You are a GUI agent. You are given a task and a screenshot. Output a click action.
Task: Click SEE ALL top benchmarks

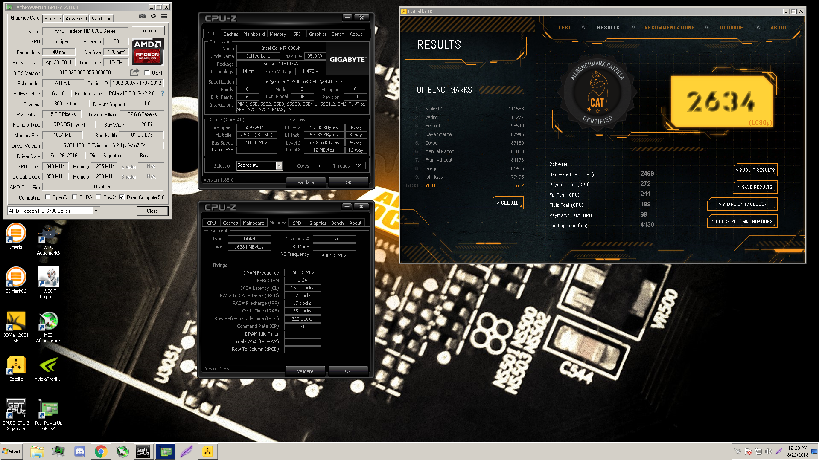pos(507,203)
